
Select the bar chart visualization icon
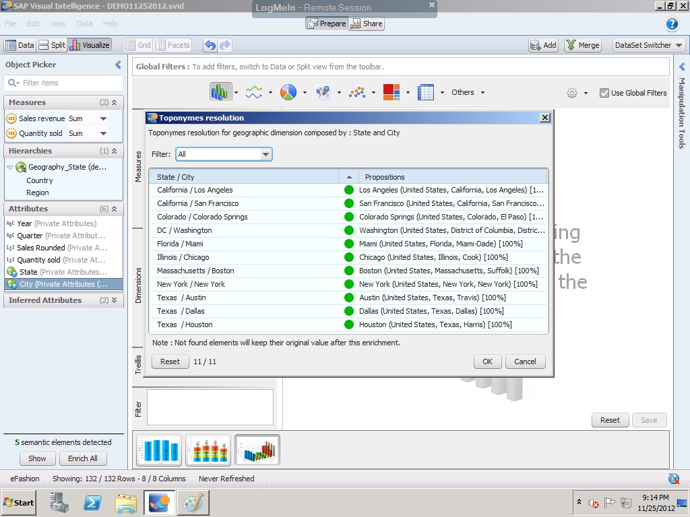220,92
